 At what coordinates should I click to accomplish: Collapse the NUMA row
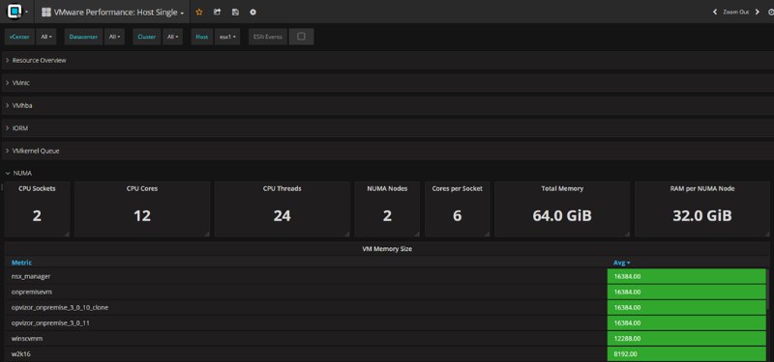(22, 173)
